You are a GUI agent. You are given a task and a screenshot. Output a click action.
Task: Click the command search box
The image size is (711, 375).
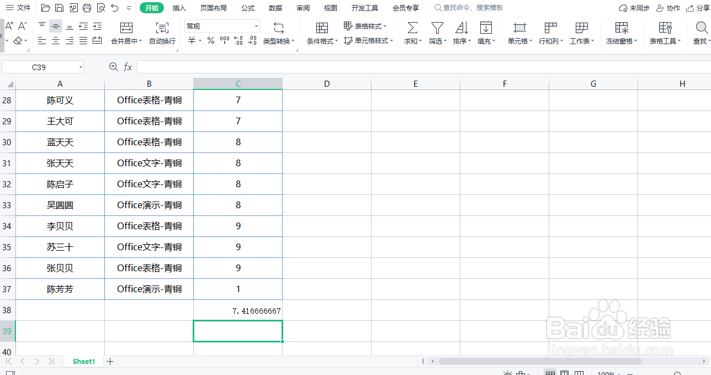(469, 8)
